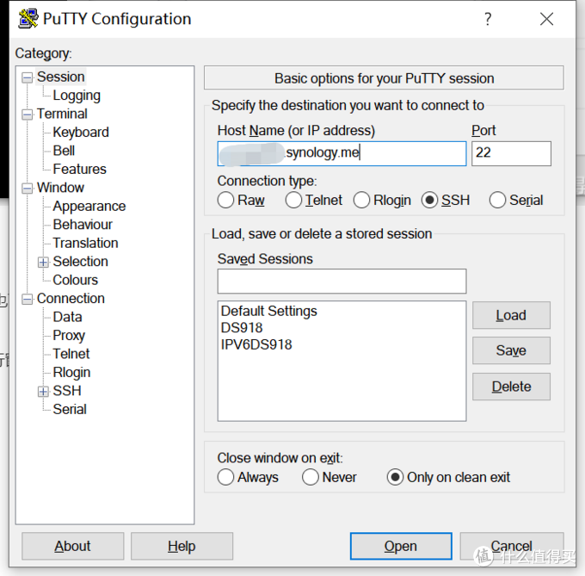Viewport: 585px width, 576px height.
Task: Expand the Selection tree node
Action: [43, 262]
